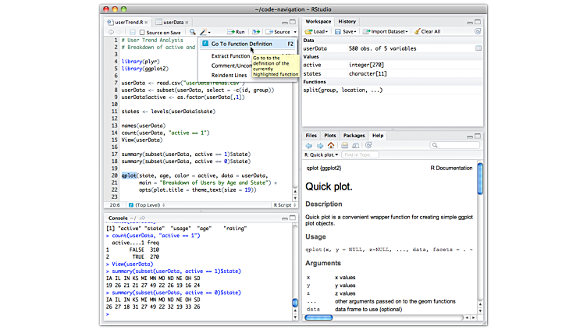This screenshot has width=587, height=330.
Task: Click the Help pane home icon
Action: [330, 145]
